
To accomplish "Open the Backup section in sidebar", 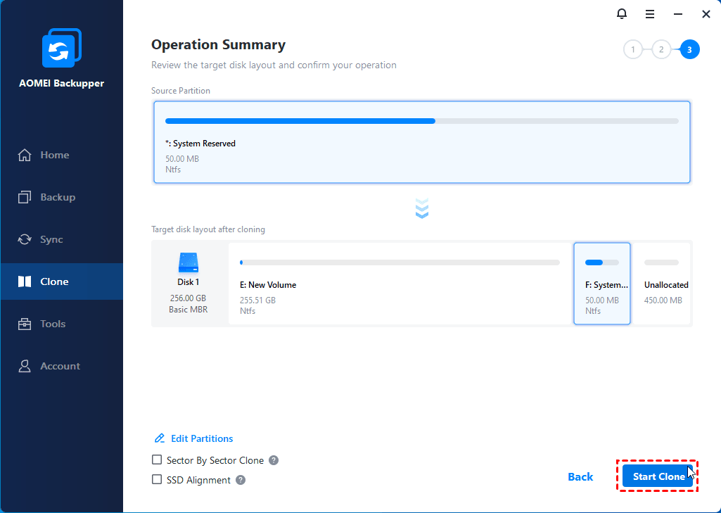I will (x=57, y=197).
